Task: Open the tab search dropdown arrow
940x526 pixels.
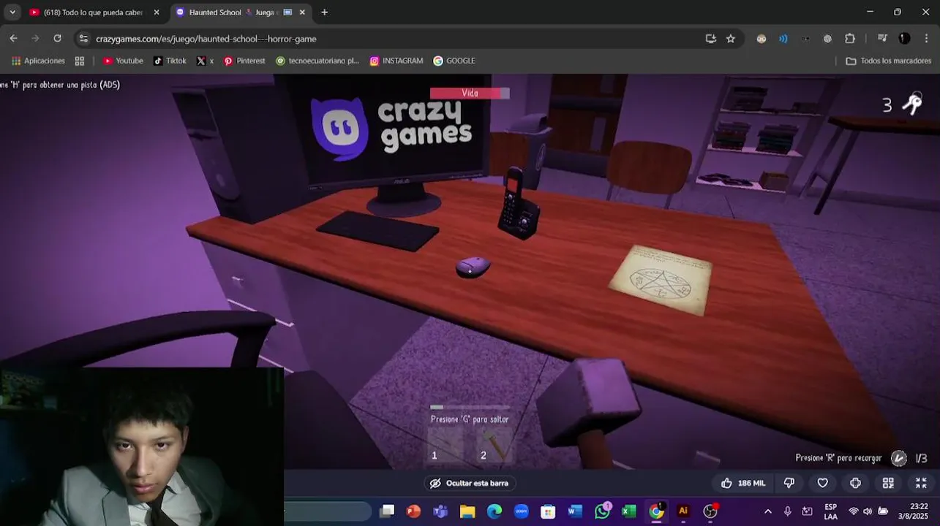Action: 12,12
